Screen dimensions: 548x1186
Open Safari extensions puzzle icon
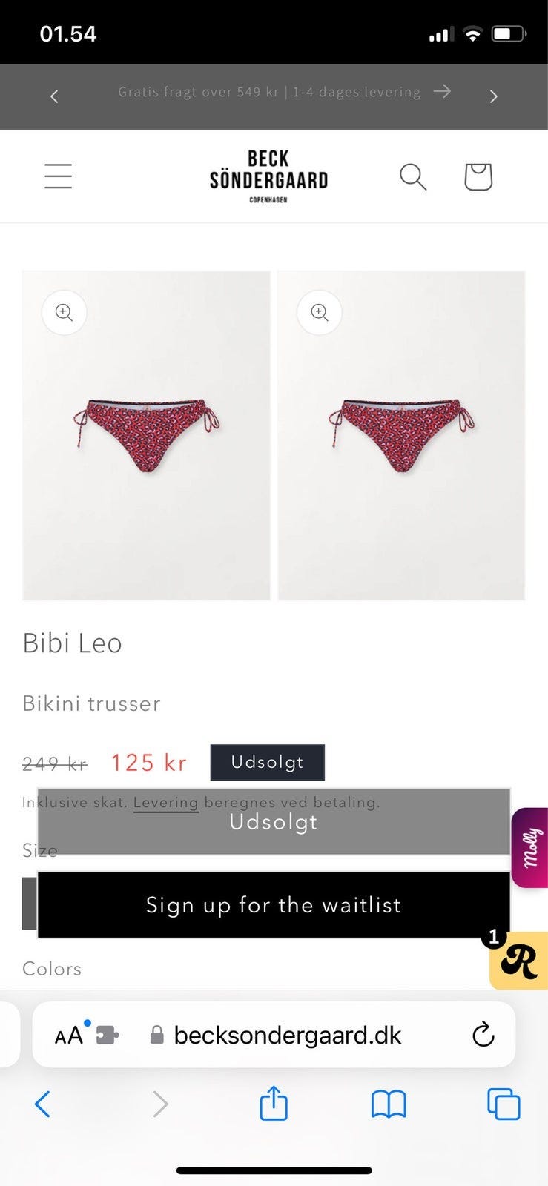point(108,1035)
